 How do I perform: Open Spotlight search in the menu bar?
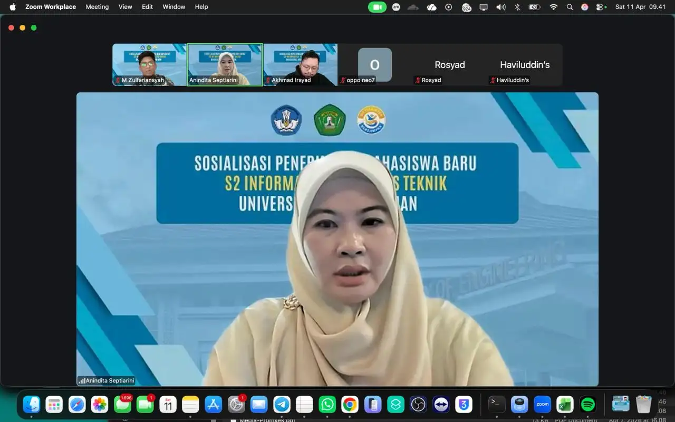570,7
